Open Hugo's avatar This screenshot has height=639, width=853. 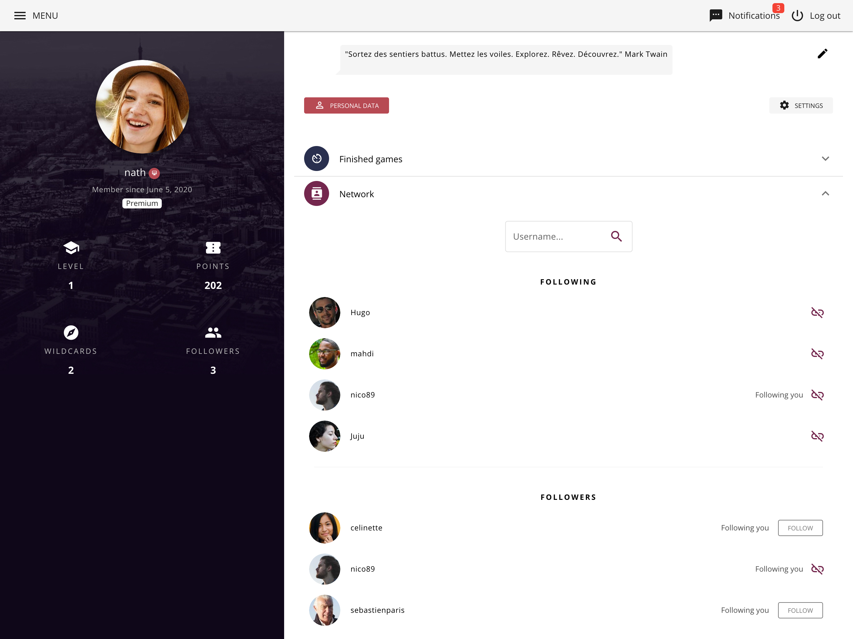coord(325,313)
